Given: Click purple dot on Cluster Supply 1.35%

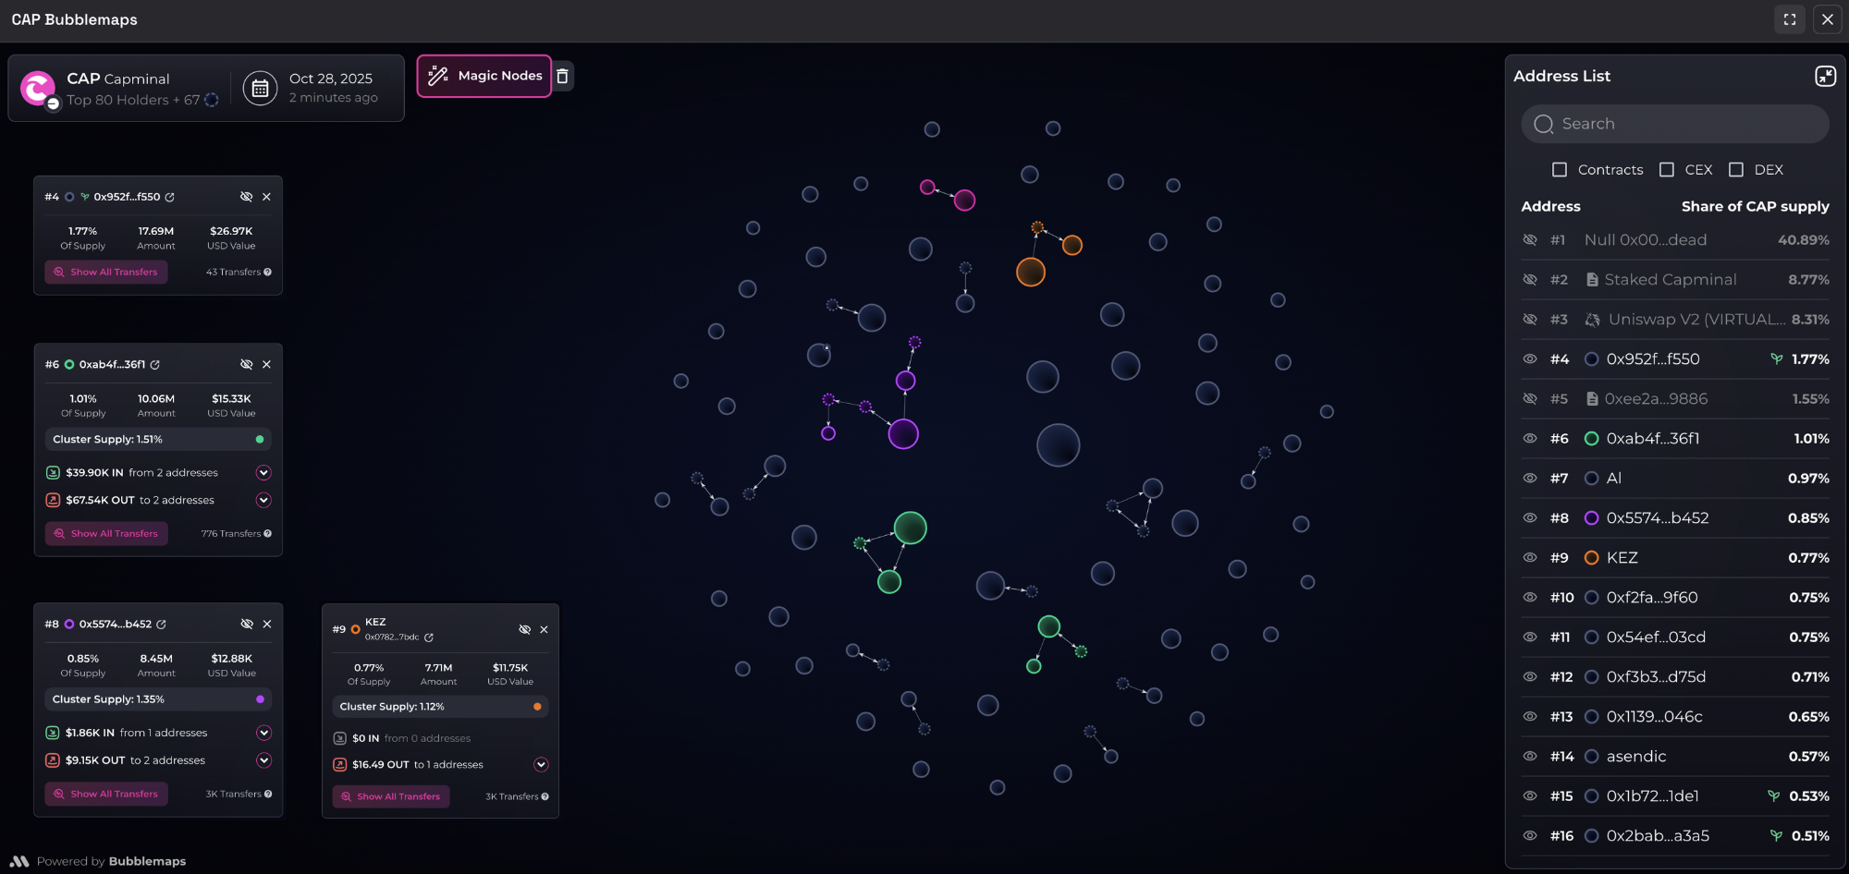Looking at the screenshot, I should point(260,700).
